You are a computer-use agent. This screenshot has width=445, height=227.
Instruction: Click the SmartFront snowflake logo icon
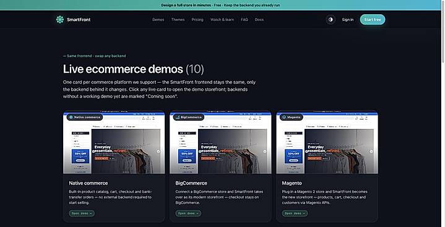[60, 20]
